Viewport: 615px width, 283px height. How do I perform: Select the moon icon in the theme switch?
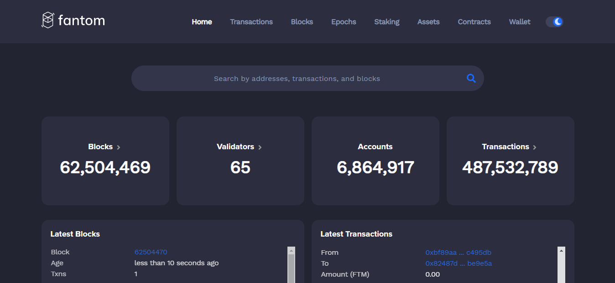(557, 21)
